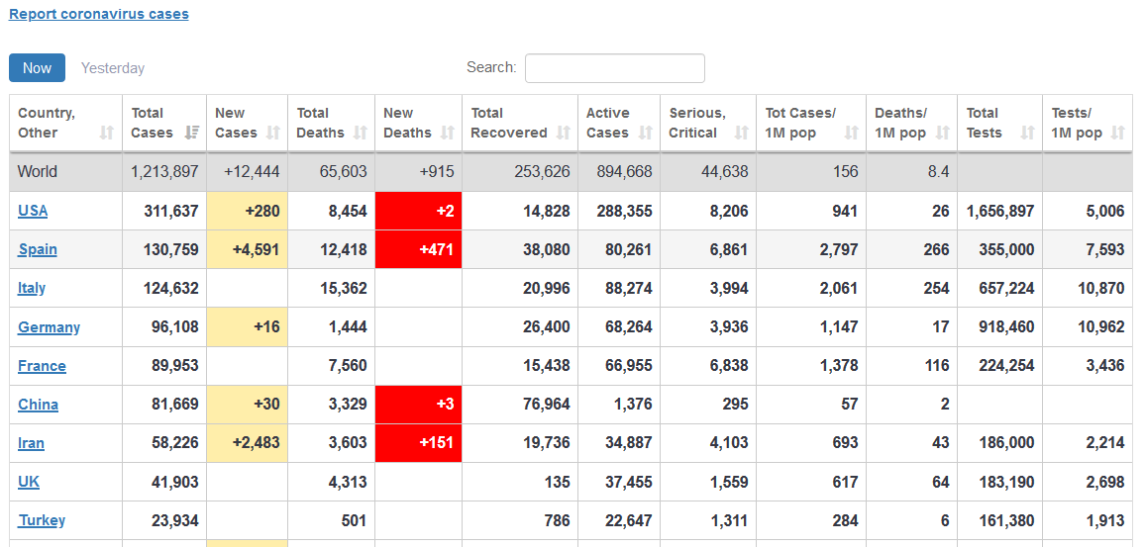Click Active Cases sort icon
1145x547 pixels.
point(646,133)
